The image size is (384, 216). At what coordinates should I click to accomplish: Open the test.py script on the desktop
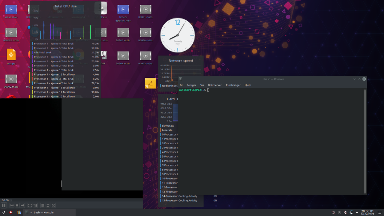point(11,55)
